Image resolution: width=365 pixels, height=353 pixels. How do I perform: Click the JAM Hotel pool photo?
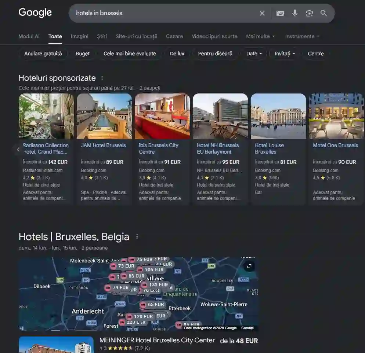[104, 116]
